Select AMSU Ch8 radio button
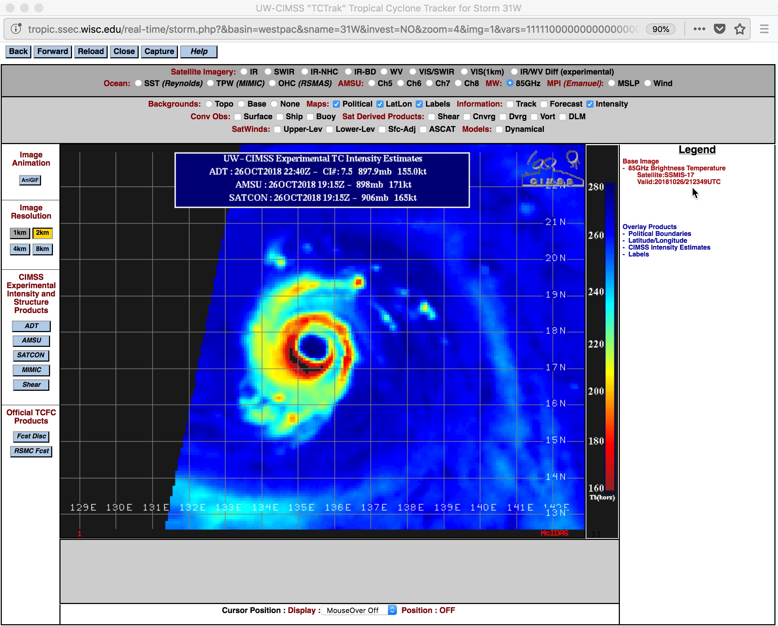This screenshot has height=626, width=778. tap(458, 83)
